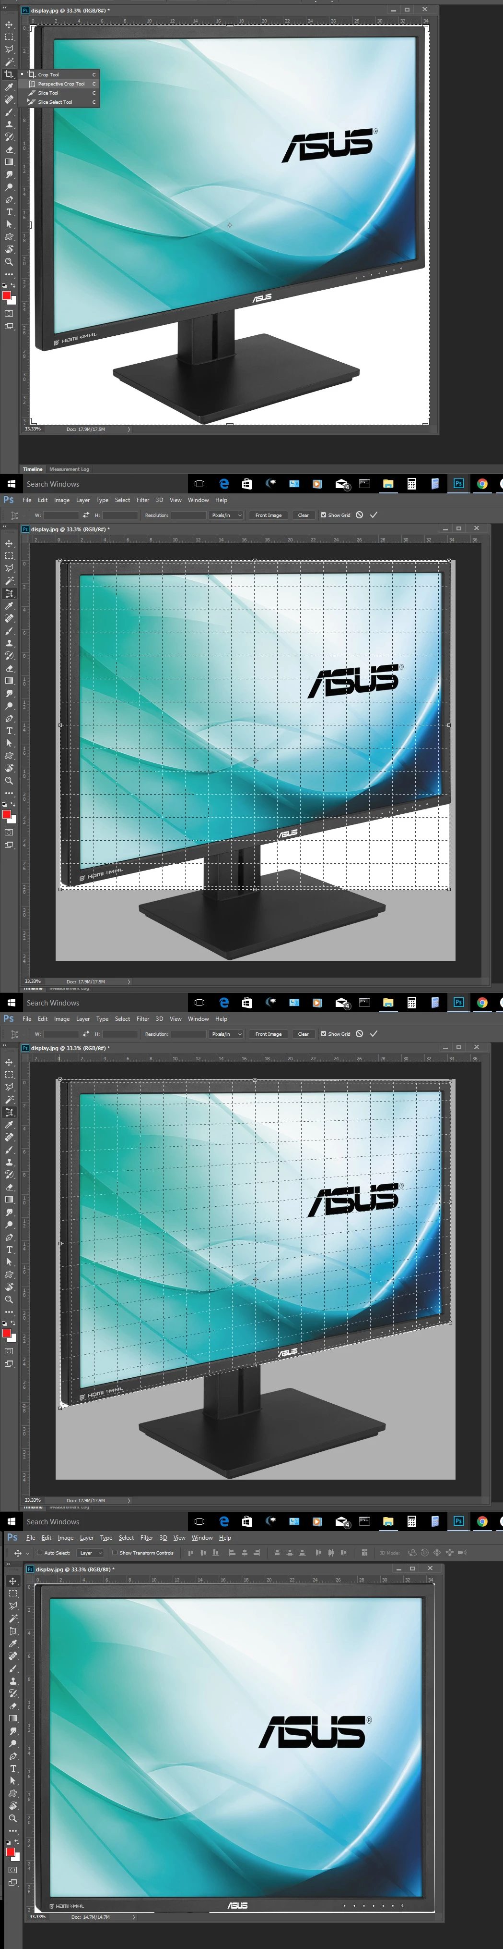Select Hand tool in the cropped-result window
Image resolution: width=503 pixels, height=1949 pixels.
(13, 1805)
